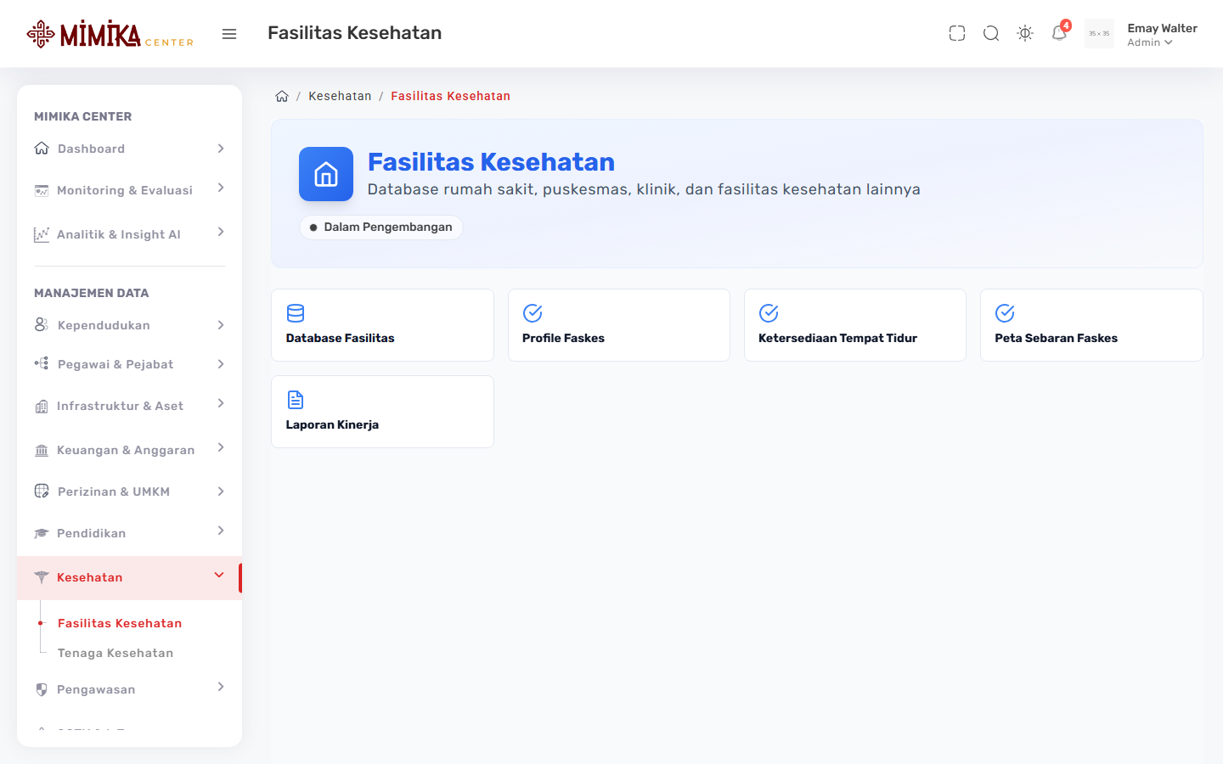Screen dimensions: 1223x764
Task: Expand Monitoring & Evaluasi chevron
Action: click(221, 188)
